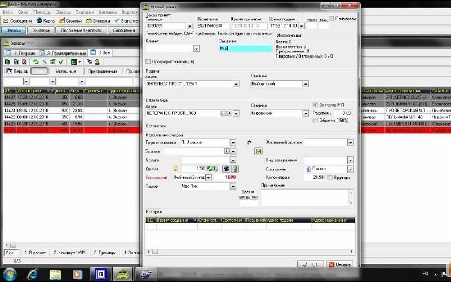
Task: Toggle the За город (F7) checkbox
Action: click(315, 104)
